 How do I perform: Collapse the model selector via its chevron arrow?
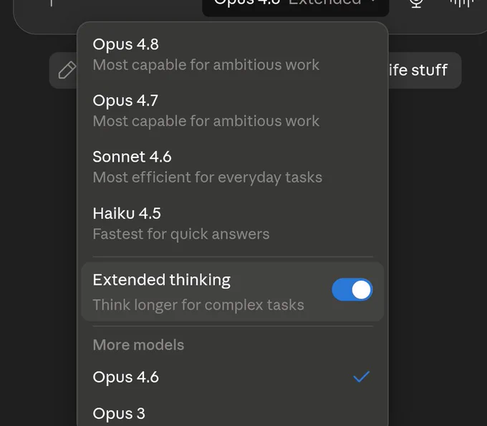coord(374,1)
